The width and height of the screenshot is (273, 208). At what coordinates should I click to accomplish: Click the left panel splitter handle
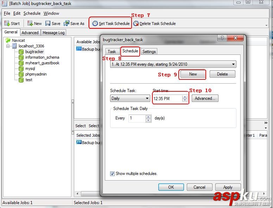pos(72,117)
